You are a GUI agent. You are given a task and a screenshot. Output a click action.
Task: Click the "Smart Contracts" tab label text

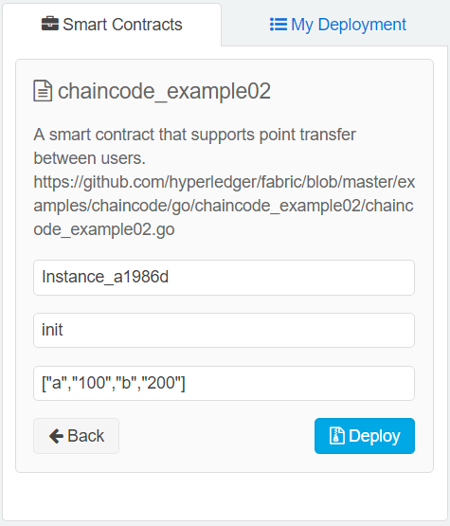point(122,25)
